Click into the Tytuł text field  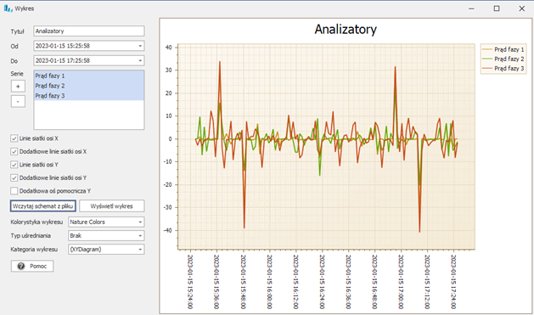tap(89, 31)
